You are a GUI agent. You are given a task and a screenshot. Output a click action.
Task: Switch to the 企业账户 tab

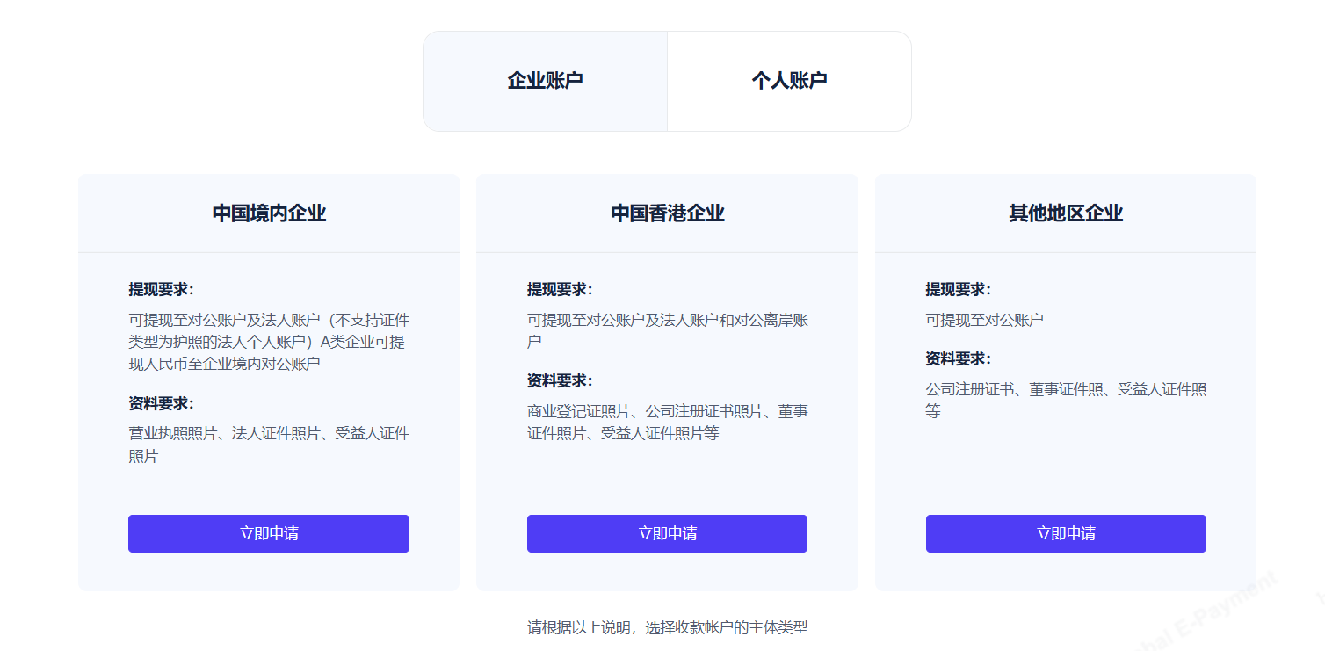click(545, 81)
